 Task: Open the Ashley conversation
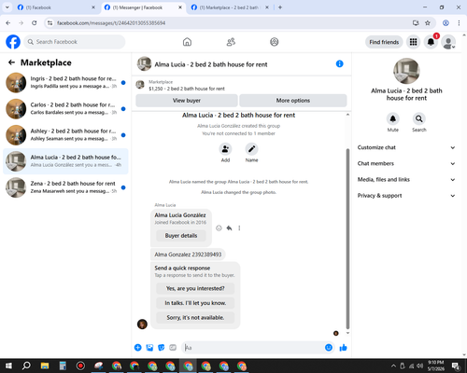65,135
